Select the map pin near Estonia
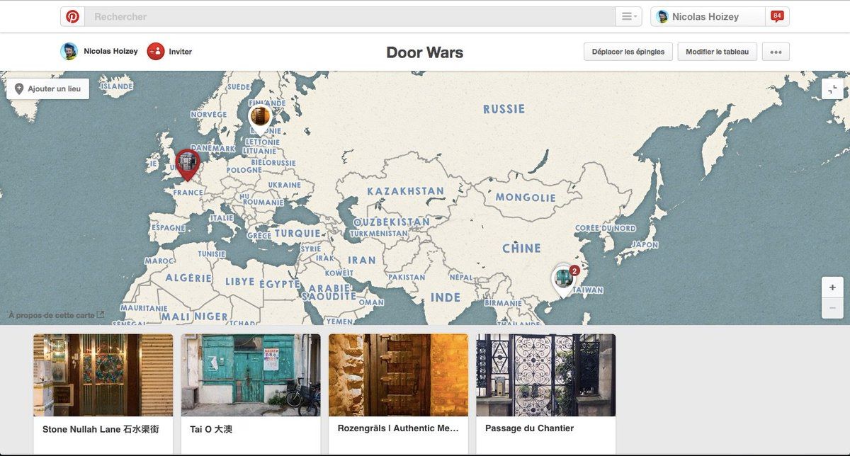 pyautogui.click(x=260, y=116)
